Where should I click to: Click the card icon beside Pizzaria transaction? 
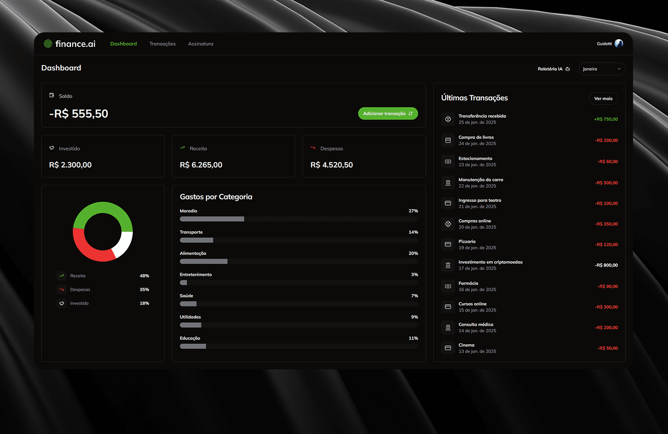[448, 244]
